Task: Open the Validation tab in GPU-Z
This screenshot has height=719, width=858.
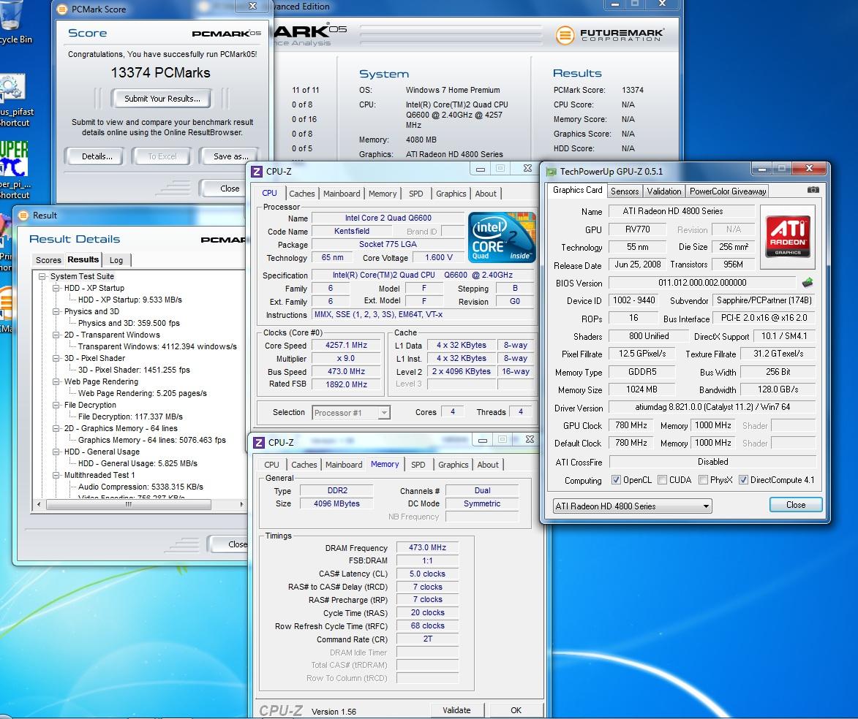Action: coord(663,191)
